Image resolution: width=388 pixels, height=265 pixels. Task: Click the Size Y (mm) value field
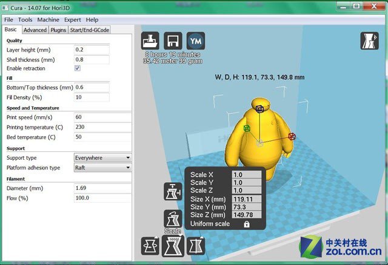[247, 207]
